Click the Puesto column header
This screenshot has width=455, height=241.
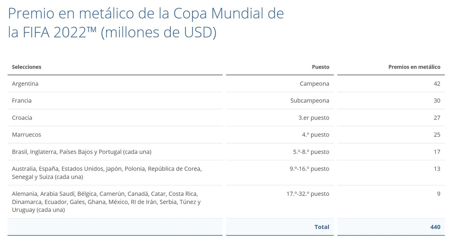[x=320, y=67]
